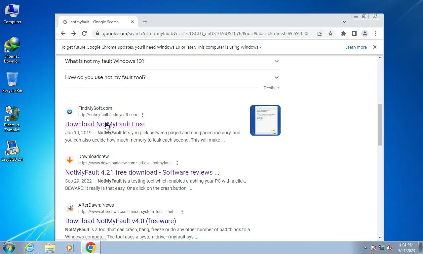The height and width of the screenshot is (254, 423).
Task: Open Download NotMyFault v4.0 (freeware) link
Action: pos(121,221)
